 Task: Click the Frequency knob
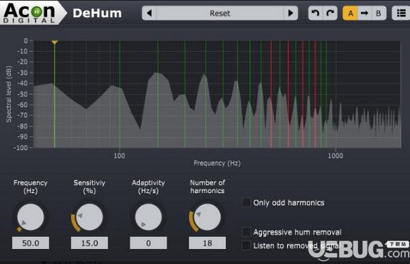pyautogui.click(x=30, y=217)
